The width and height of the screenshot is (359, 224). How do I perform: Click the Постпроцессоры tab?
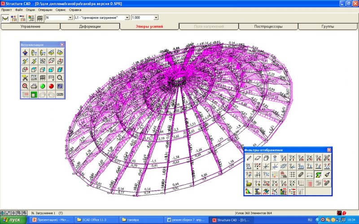tap(268, 26)
